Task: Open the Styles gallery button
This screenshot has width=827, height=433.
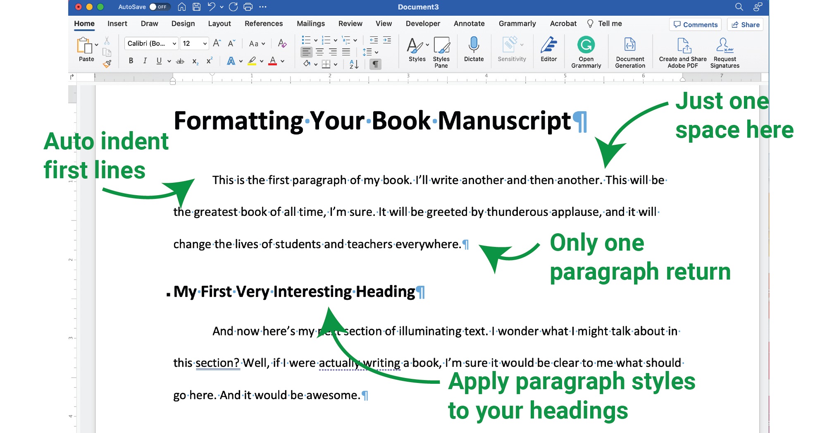Action: tap(417, 49)
